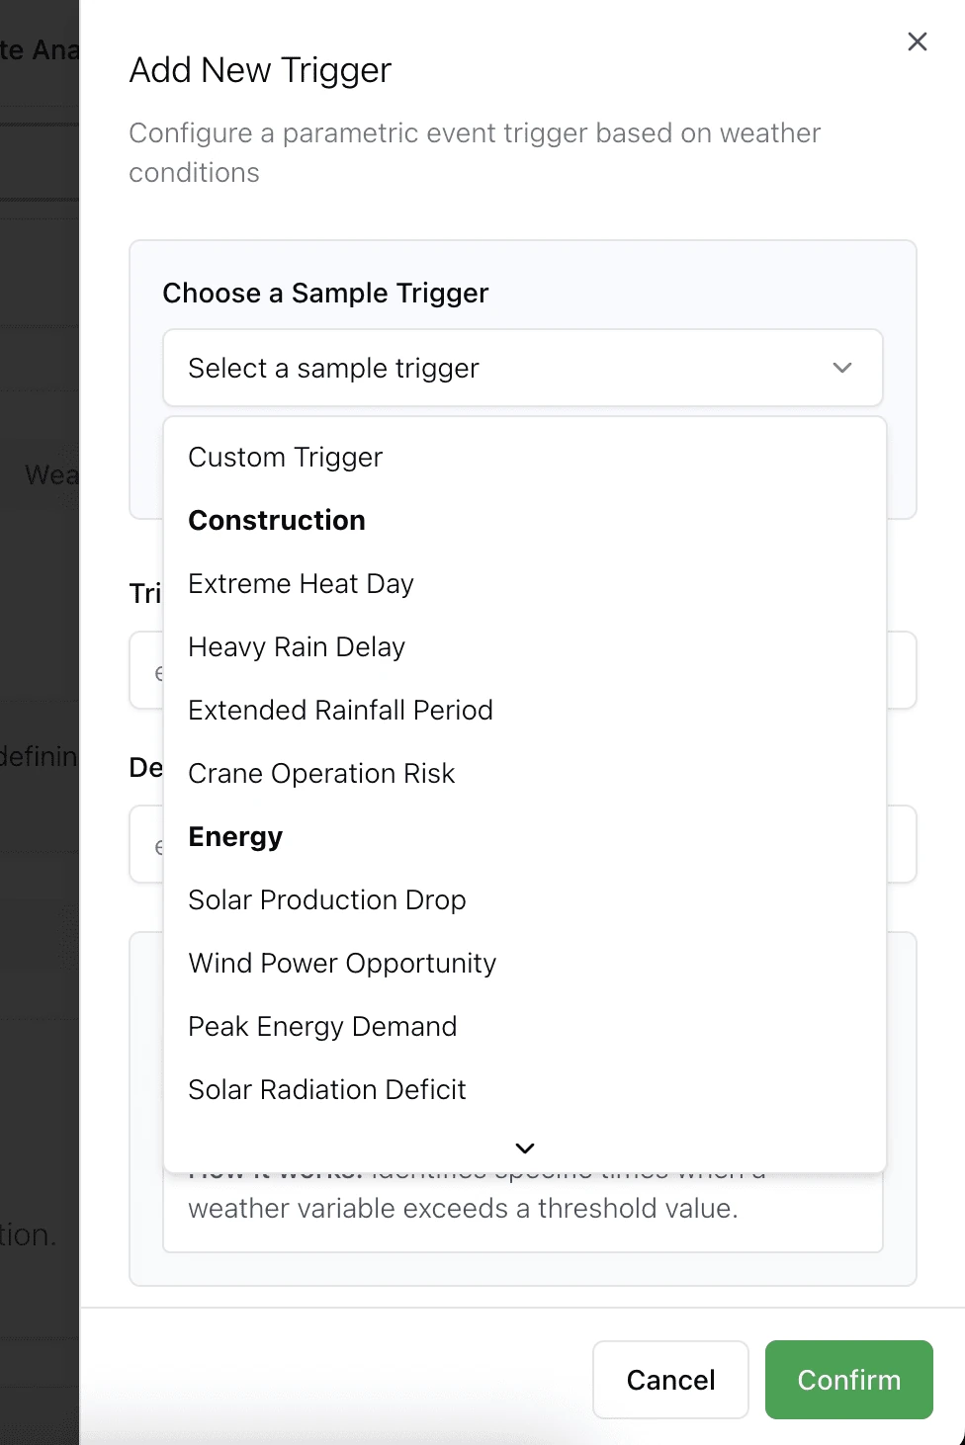965x1445 pixels.
Task: Select the Custom Trigger option
Action: [x=286, y=458]
